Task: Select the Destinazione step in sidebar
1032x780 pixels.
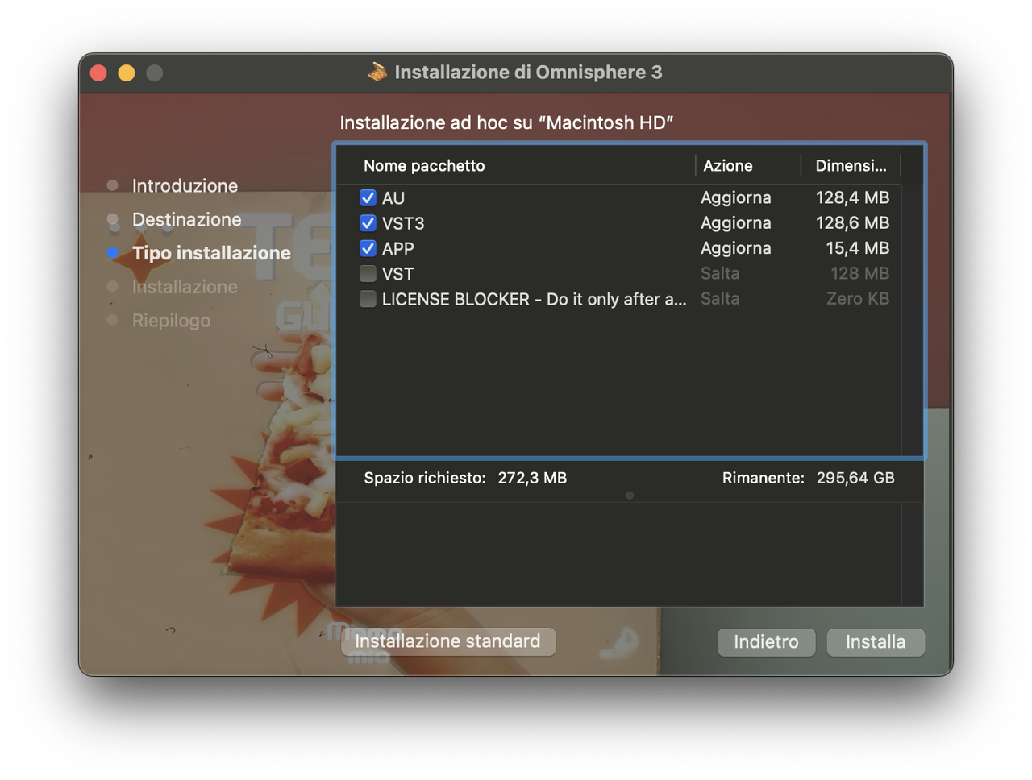Action: coord(186,219)
